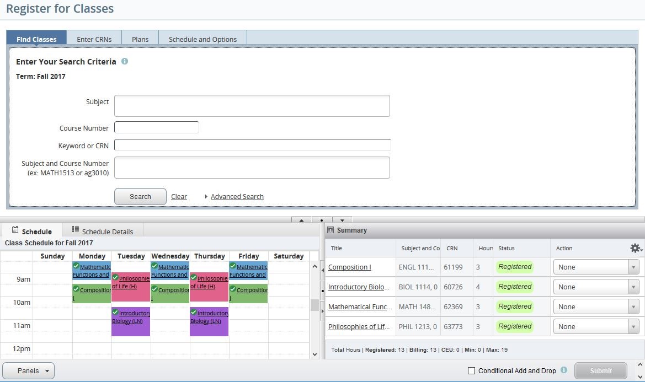Collapse the bottom panels using the down arrow
Screen dimensions: 645x382
click(x=342, y=220)
